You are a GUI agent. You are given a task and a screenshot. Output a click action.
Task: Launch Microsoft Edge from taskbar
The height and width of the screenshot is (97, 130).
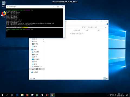17,95
